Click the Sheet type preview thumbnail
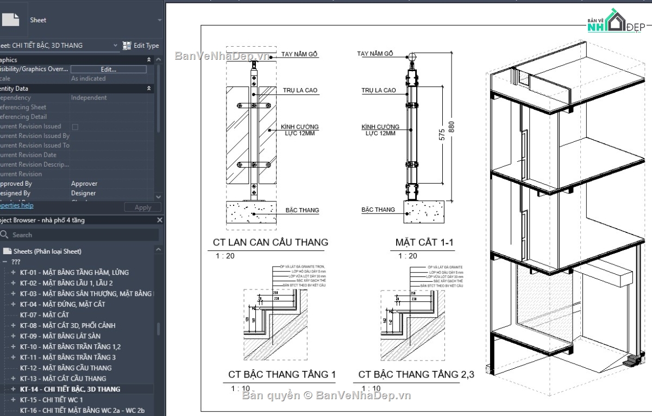Viewport: 652px width, 416px height. (x=11, y=20)
